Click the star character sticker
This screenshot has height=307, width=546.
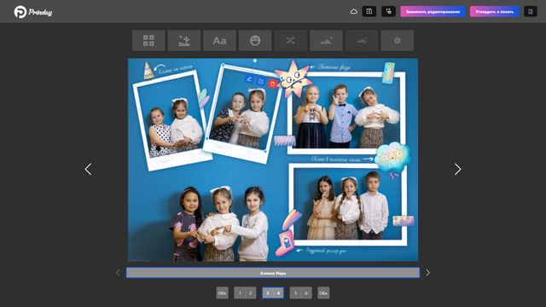coord(293,79)
